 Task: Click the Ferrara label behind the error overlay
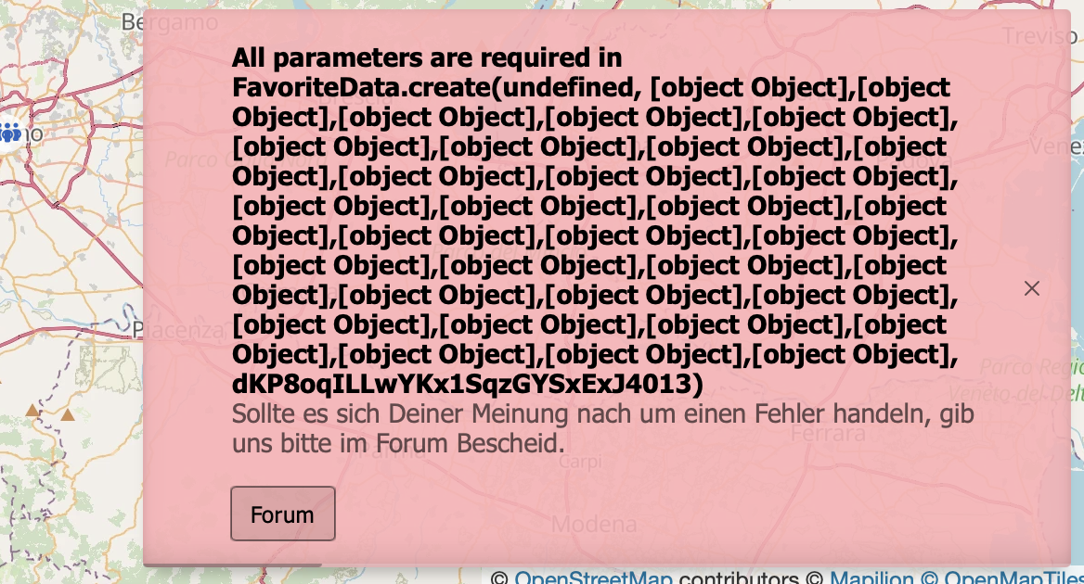point(828,432)
